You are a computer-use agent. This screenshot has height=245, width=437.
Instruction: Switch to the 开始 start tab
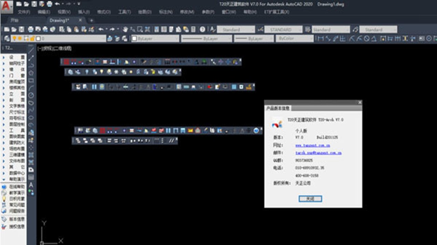(14, 20)
